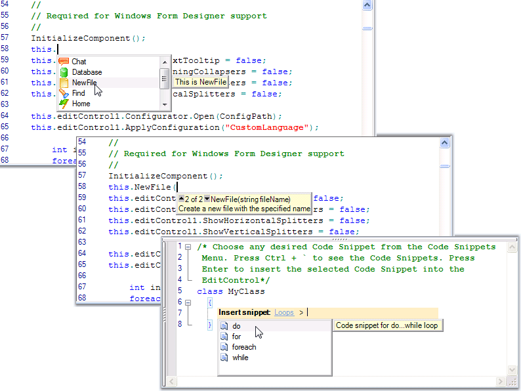
Task: Click the snippet icon beside 'foreach'
Action: 224,347
